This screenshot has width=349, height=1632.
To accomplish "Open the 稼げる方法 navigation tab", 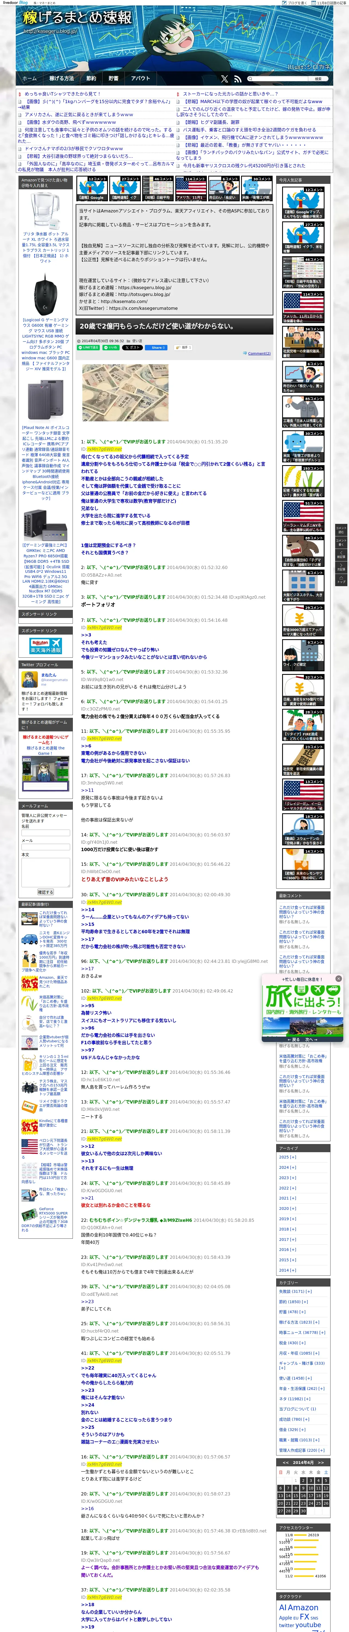I will point(61,79).
